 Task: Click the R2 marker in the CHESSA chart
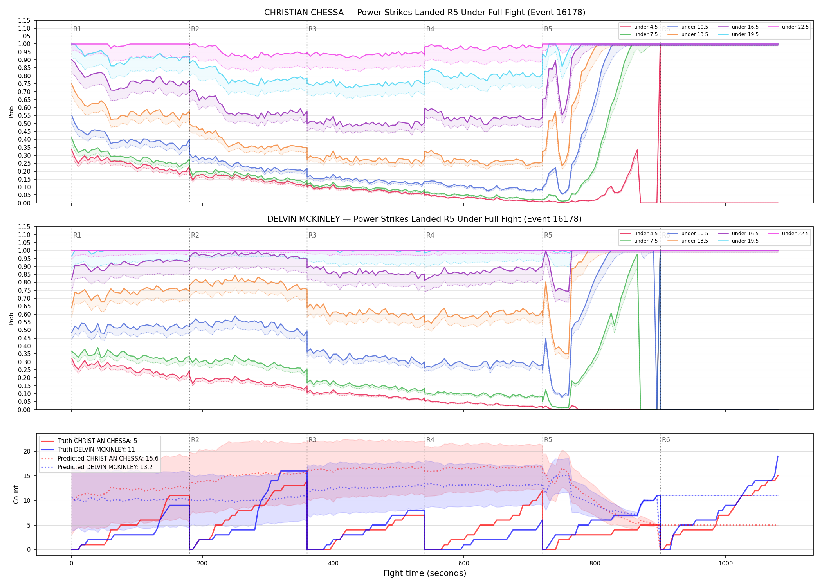pos(195,29)
